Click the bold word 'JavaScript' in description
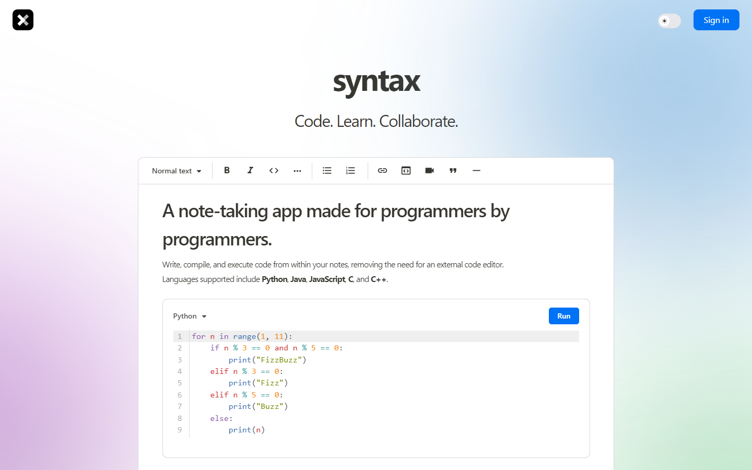The width and height of the screenshot is (752, 470). [x=327, y=279]
